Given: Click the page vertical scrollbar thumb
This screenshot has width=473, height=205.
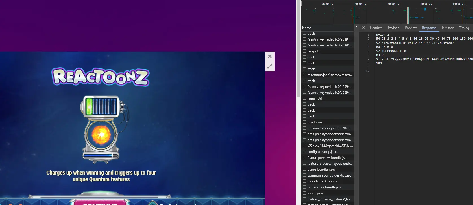Looking at the screenshot, I should click(x=298, y=49).
